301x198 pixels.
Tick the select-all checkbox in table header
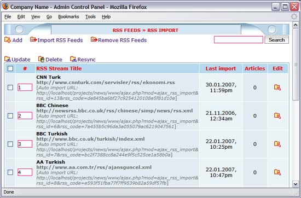pos(10,68)
